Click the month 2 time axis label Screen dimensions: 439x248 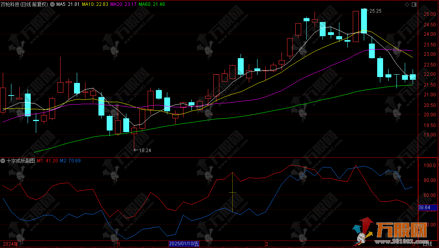click(267, 244)
